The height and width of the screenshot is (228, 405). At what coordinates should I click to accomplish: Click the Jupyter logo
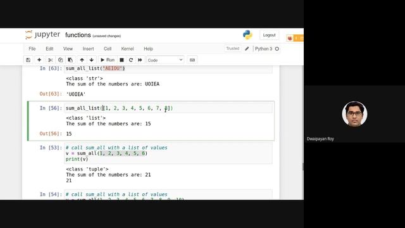tap(42, 35)
